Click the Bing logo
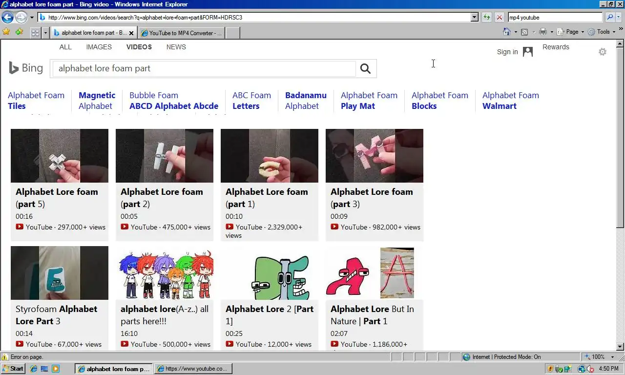 coord(26,68)
